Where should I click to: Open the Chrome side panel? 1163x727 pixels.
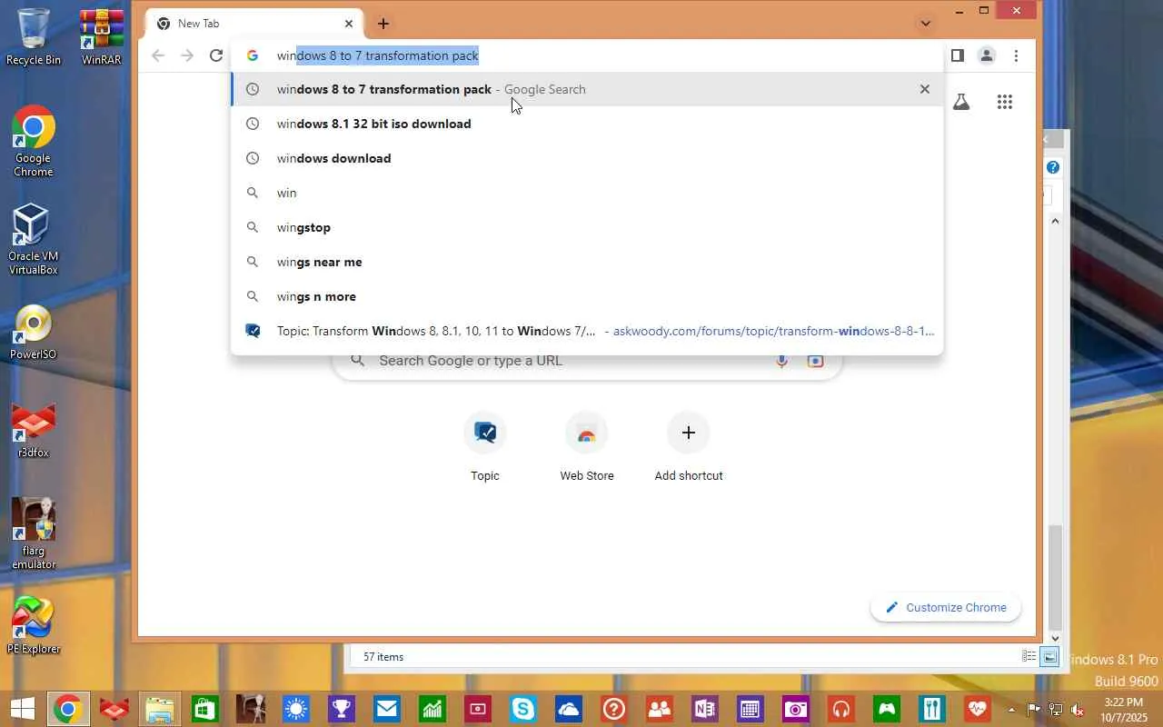tap(957, 55)
